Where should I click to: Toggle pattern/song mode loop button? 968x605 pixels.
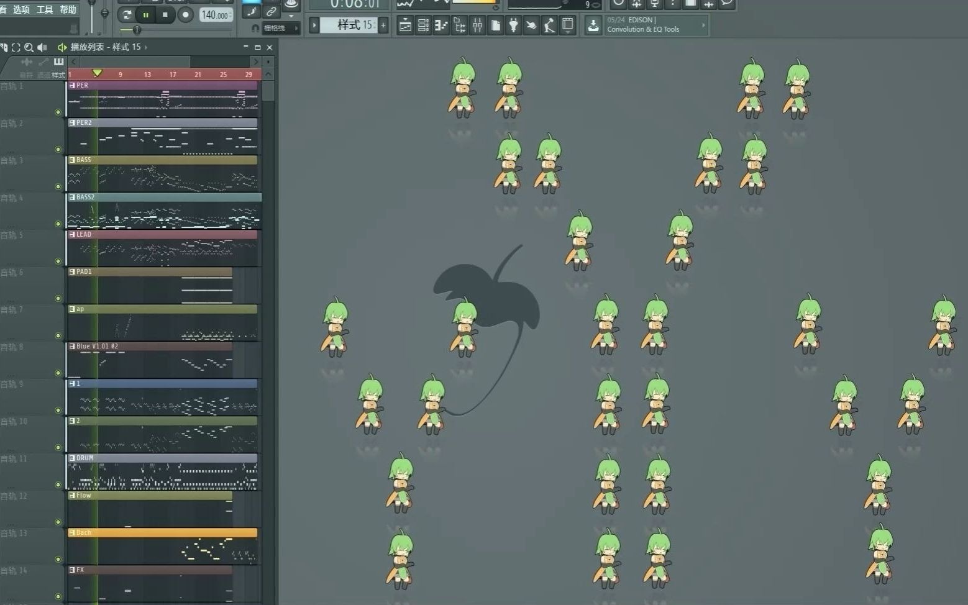(127, 14)
